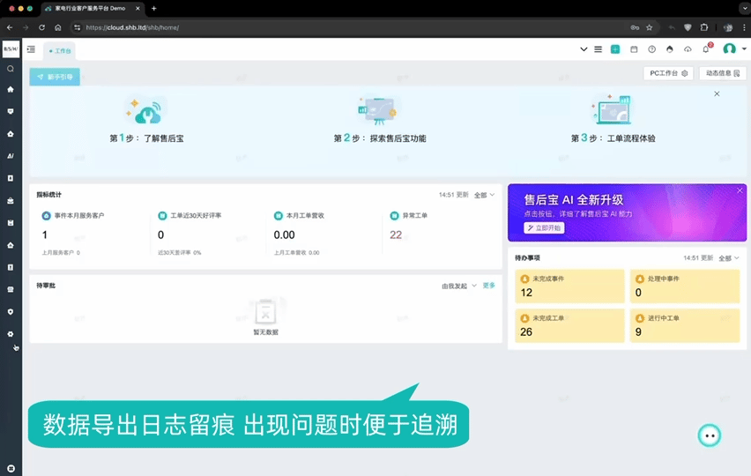Image resolution: width=751 pixels, height=476 pixels.
Task: Open the list menu icon in header
Action: point(599,49)
